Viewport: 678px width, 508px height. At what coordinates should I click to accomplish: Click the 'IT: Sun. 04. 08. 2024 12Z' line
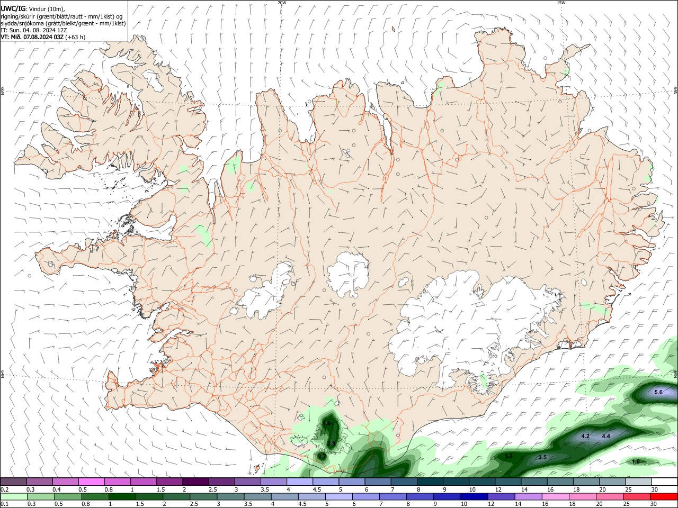point(33,30)
